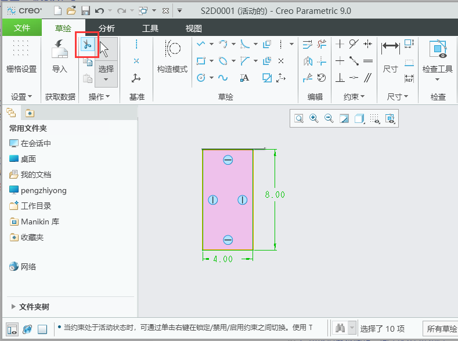The height and width of the screenshot is (341, 458).
Task: Select the Corner trim tool
Action: (322, 61)
